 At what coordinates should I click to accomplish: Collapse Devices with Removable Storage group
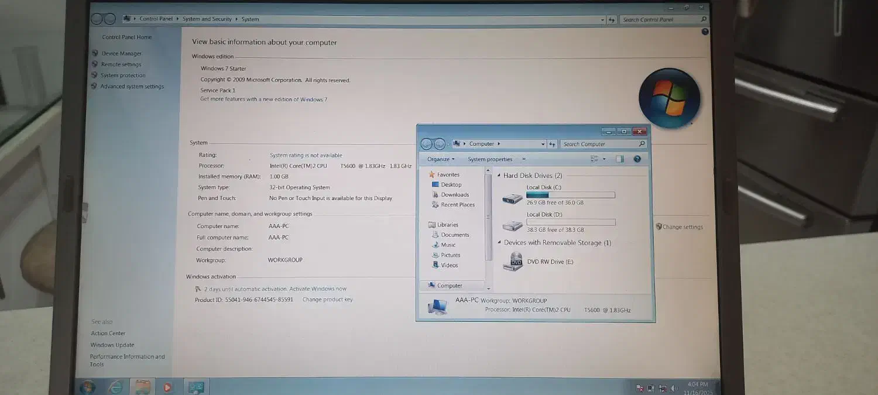[x=499, y=243]
